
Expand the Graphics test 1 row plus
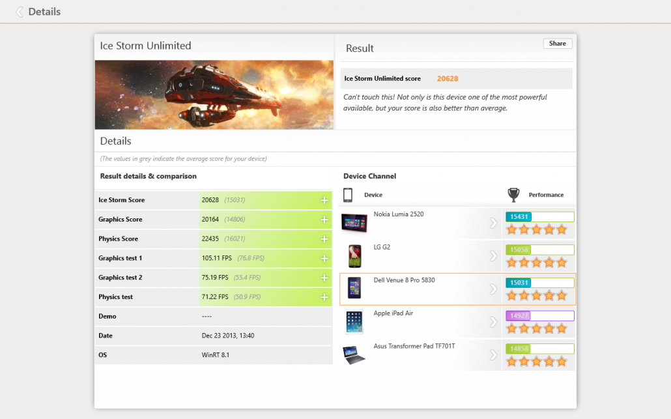pyautogui.click(x=324, y=259)
